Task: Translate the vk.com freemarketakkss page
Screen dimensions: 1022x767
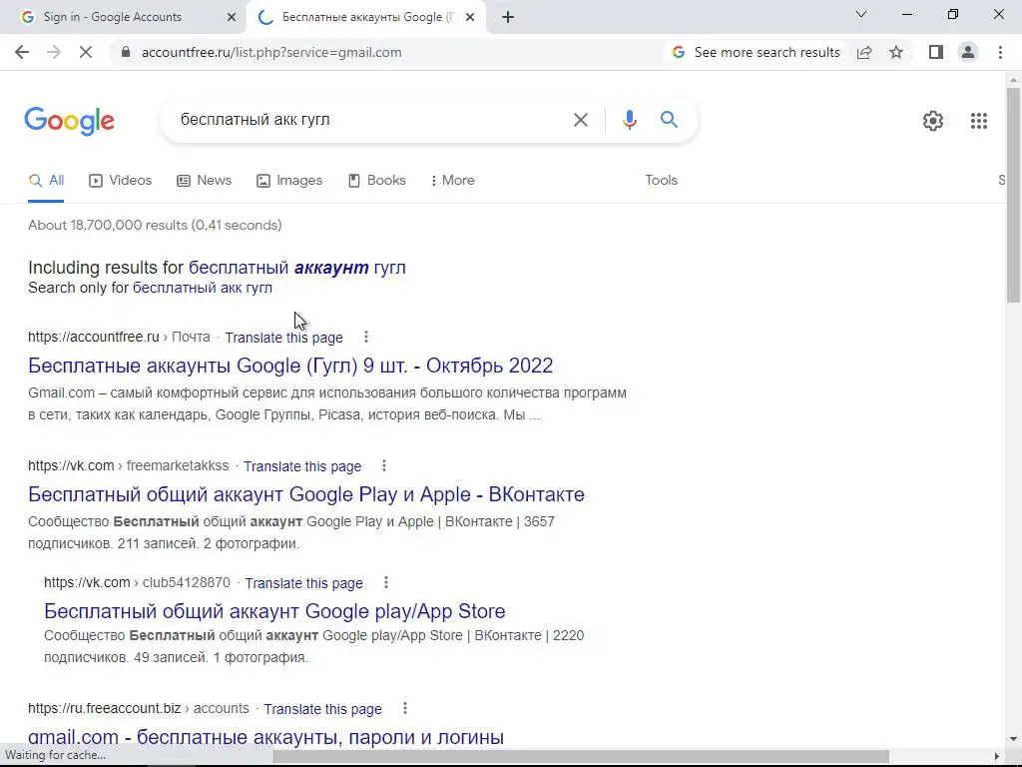Action: point(302,466)
